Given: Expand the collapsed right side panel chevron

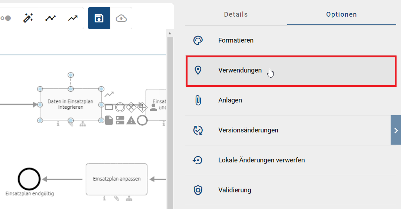Looking at the screenshot, I should click(396, 130).
